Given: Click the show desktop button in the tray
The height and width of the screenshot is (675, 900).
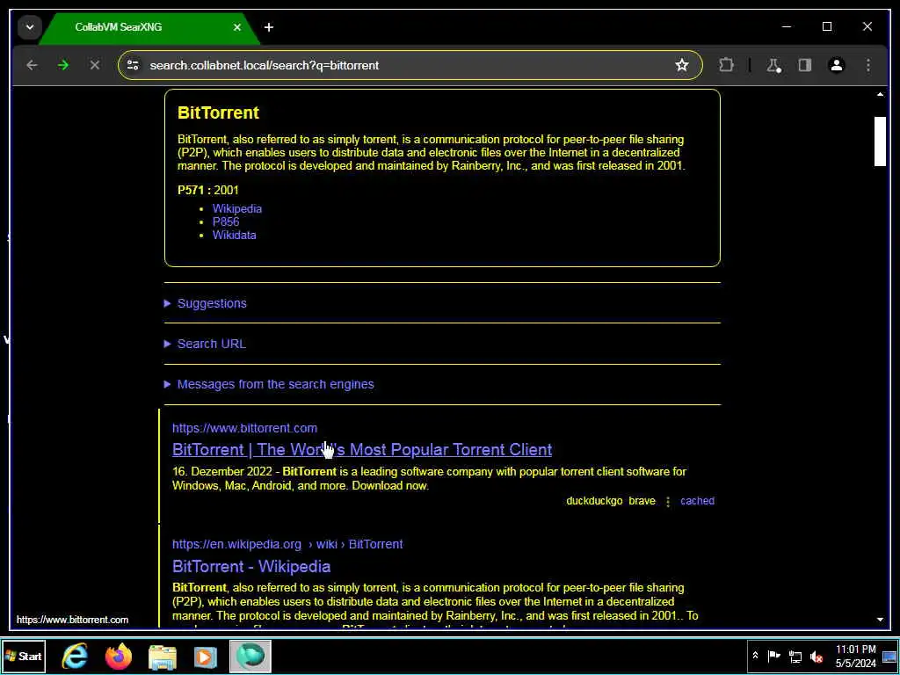Looking at the screenshot, I should tap(889, 656).
